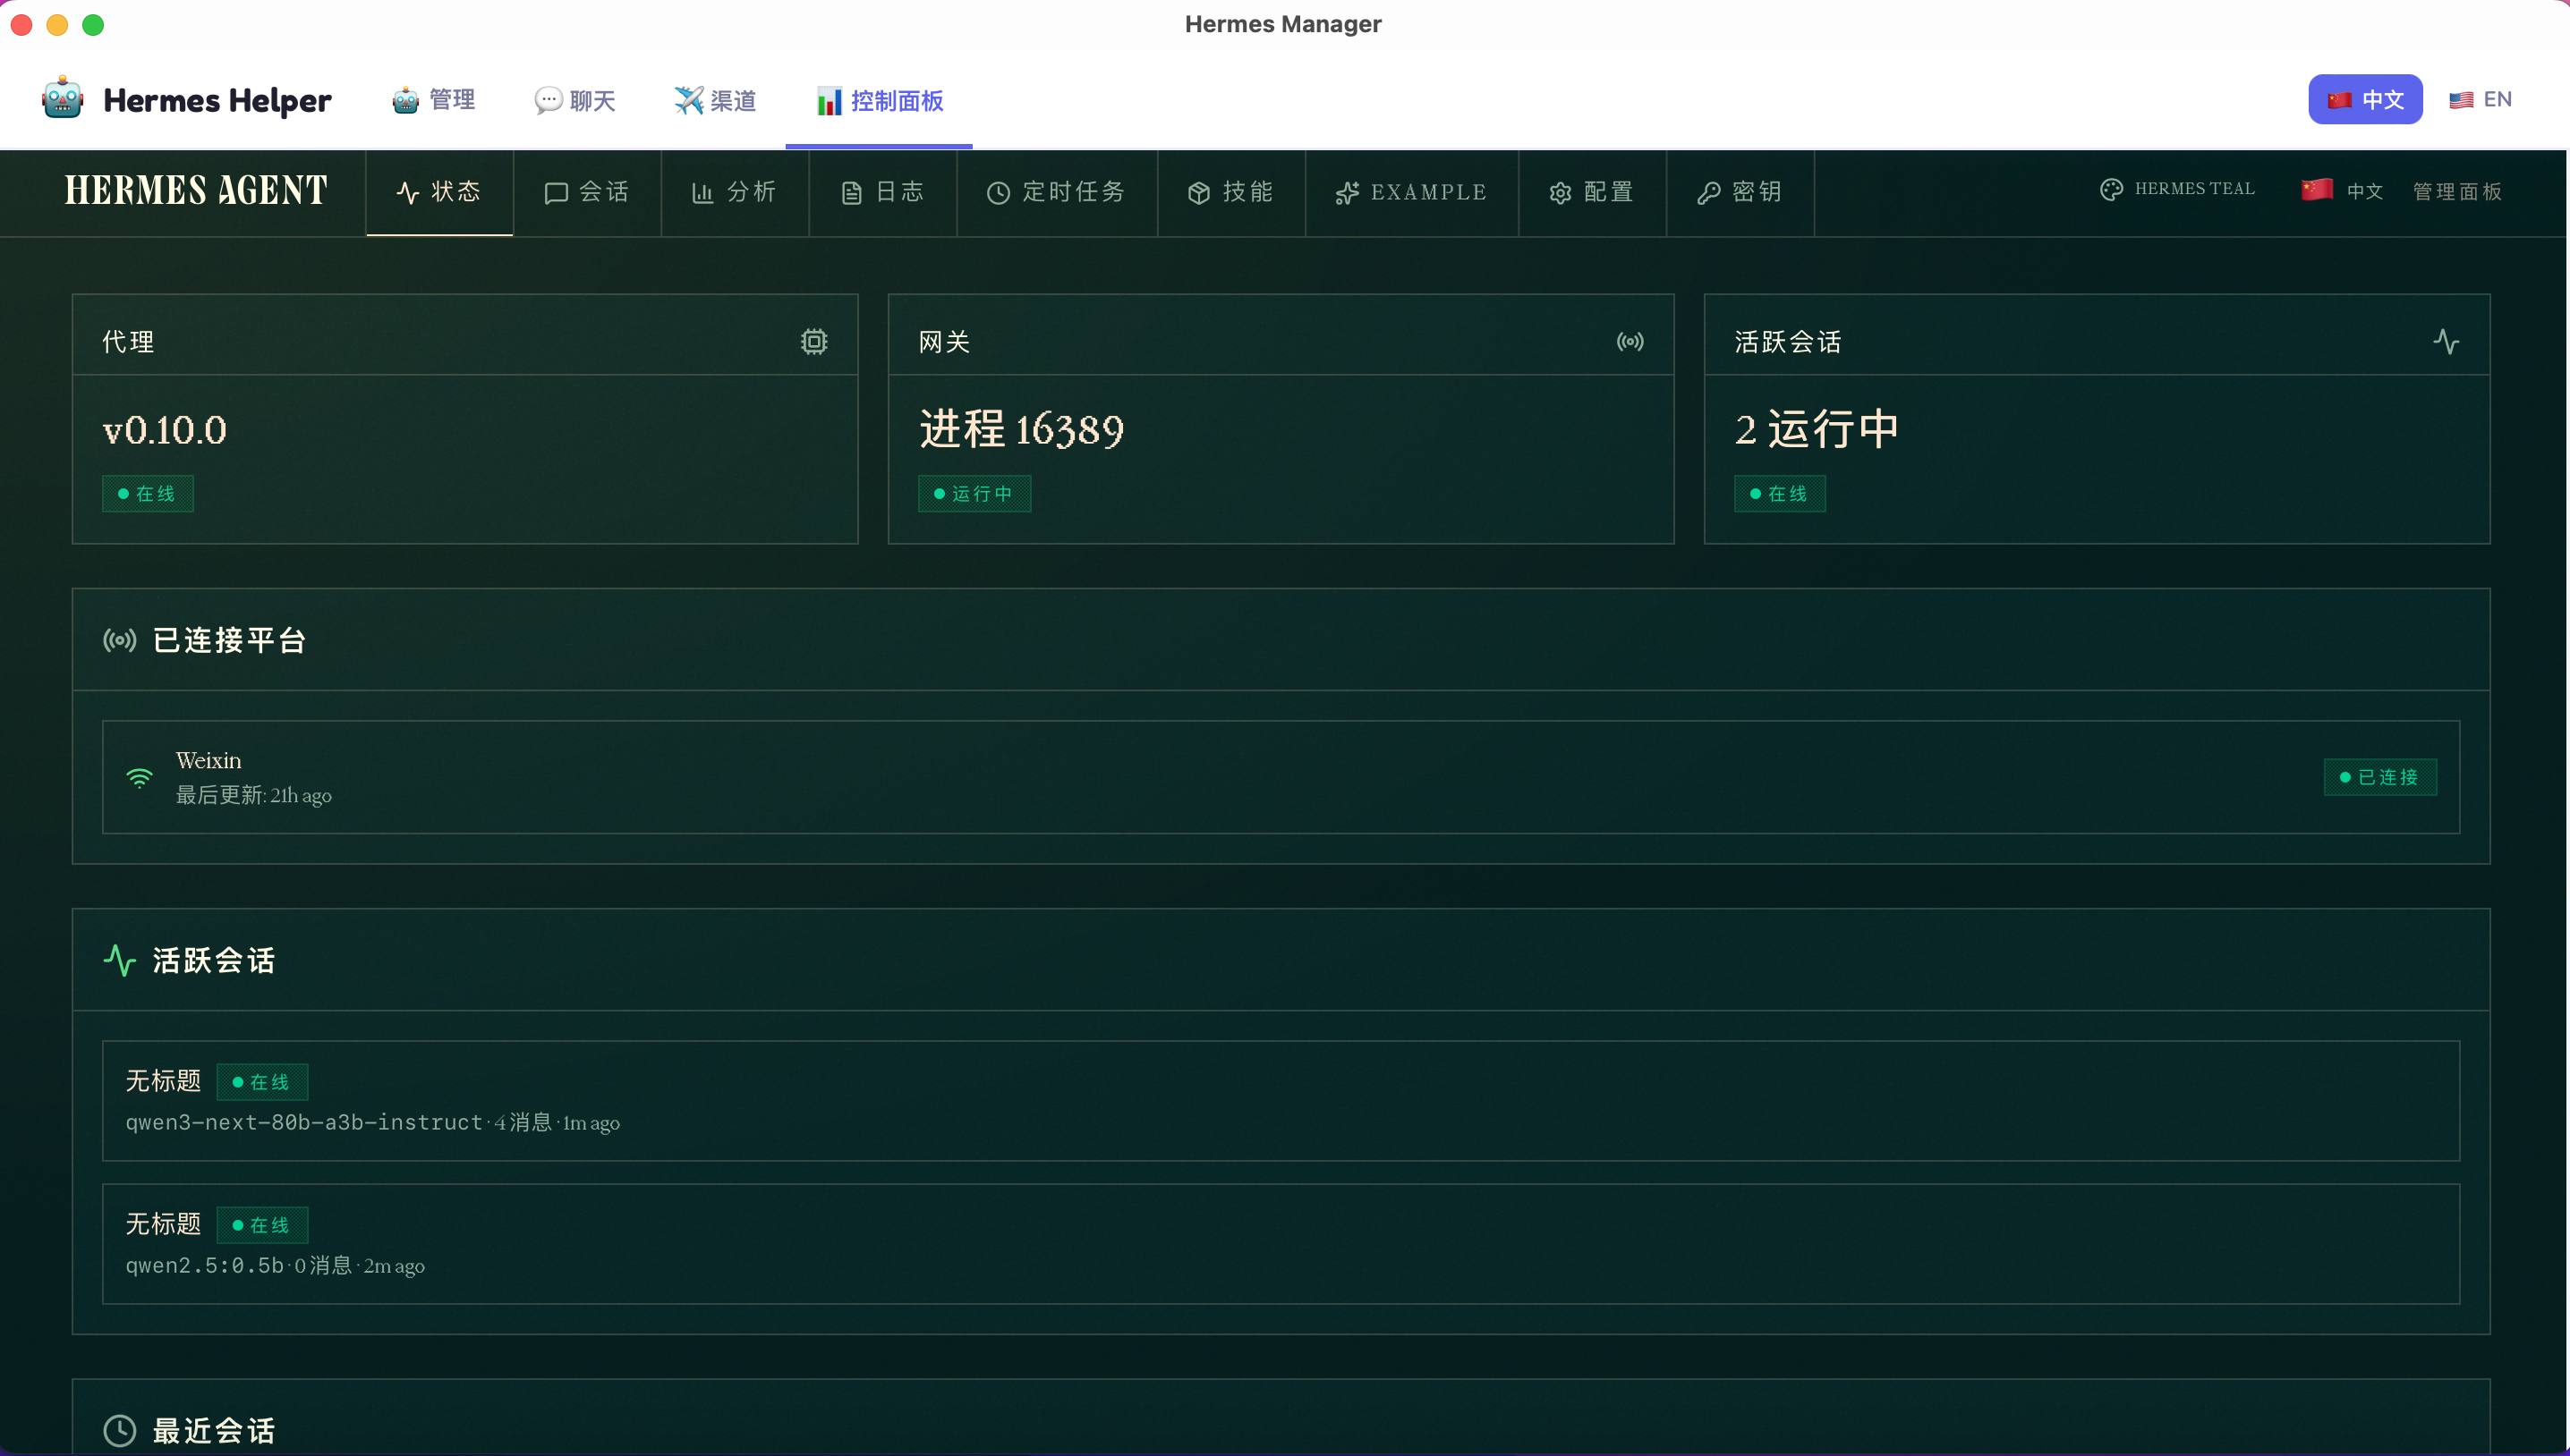Click the activity icon in 活跃会话 card

click(x=2446, y=342)
